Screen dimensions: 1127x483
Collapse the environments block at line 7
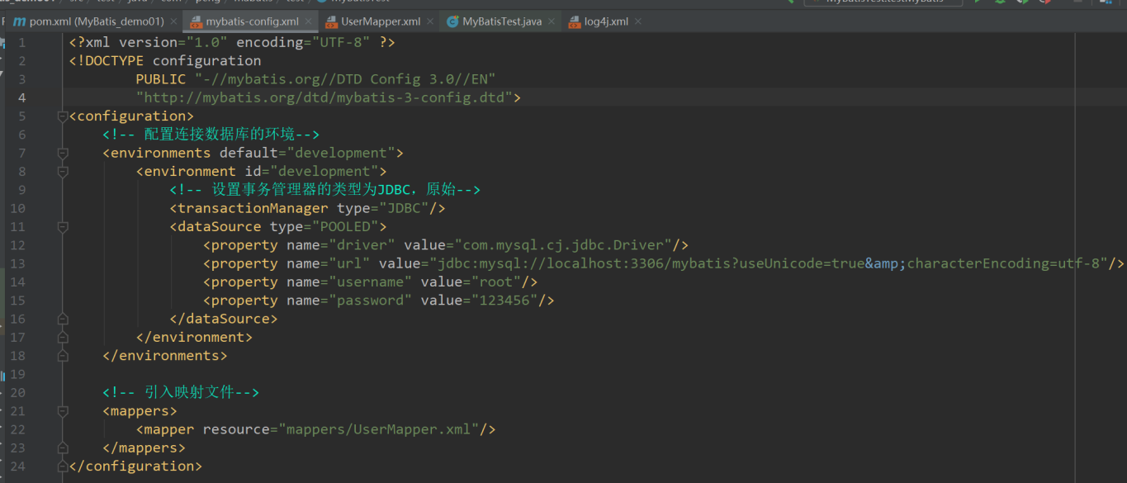tap(63, 153)
